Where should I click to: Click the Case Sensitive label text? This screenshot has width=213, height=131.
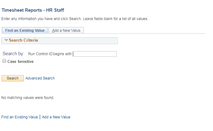20,62
